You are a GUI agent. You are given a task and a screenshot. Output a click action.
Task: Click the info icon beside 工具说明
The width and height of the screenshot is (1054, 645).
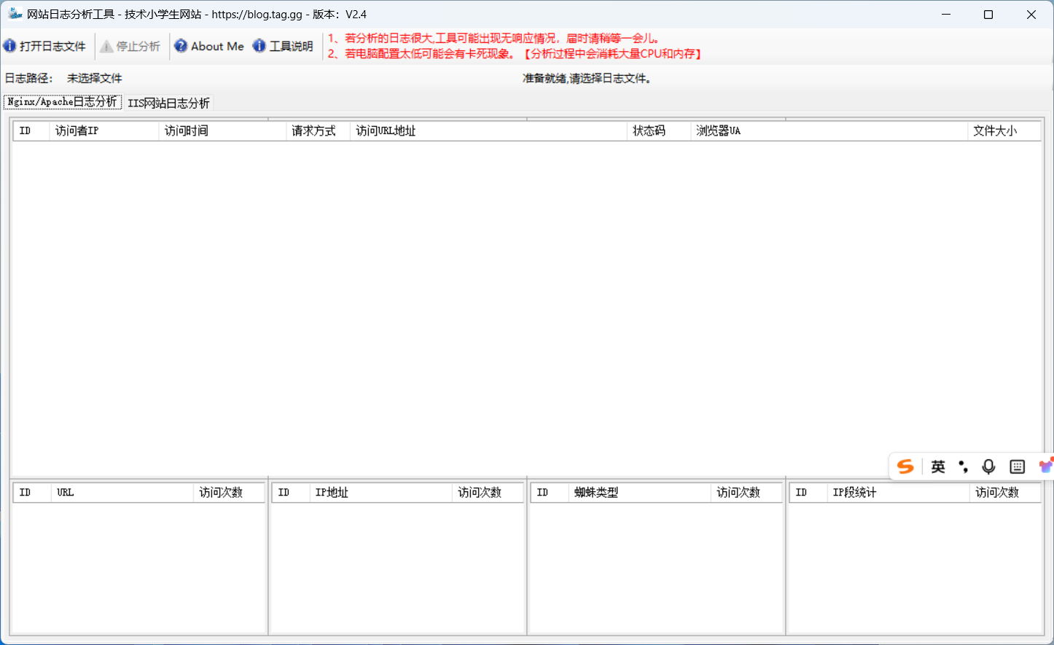(259, 46)
